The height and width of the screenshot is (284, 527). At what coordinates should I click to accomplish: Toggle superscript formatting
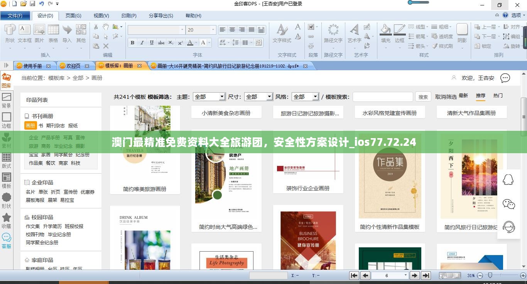[x=180, y=43]
